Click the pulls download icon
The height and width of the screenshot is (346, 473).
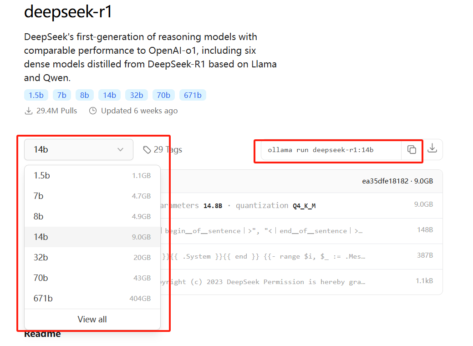(x=29, y=111)
